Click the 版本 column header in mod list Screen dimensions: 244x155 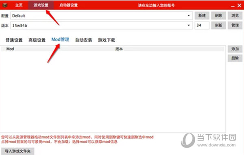point(119,49)
